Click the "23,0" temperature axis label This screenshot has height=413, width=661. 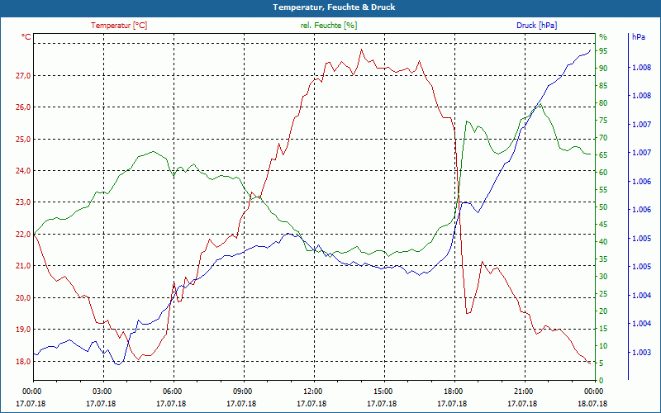tap(23, 202)
